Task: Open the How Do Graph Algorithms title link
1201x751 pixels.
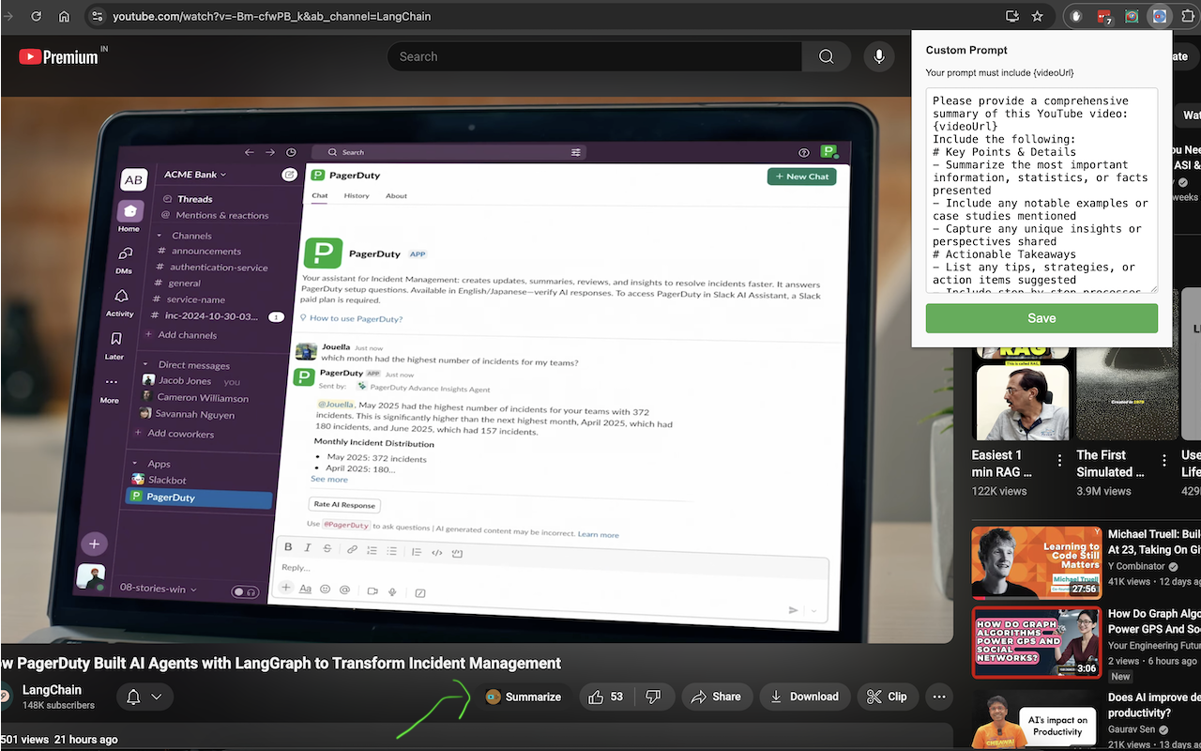Action: [x=1154, y=621]
